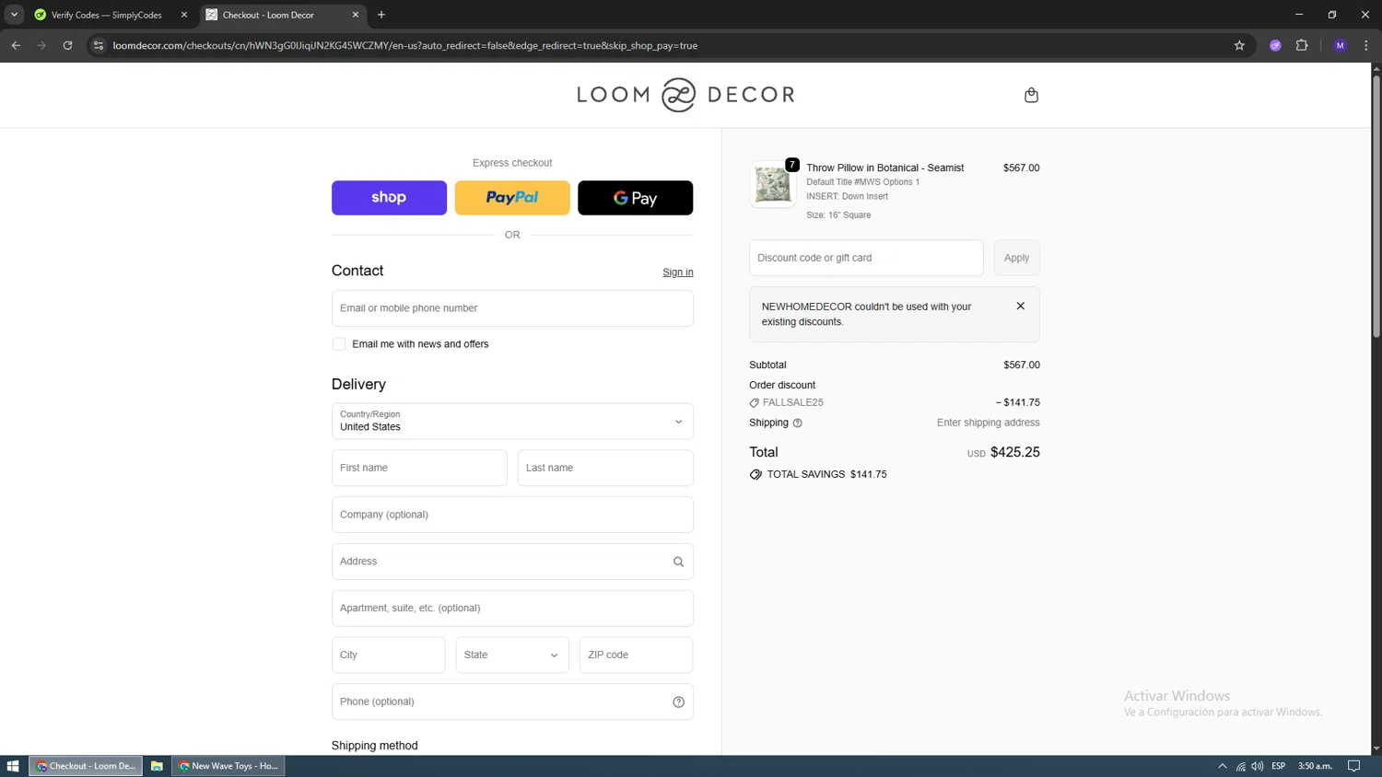Open the browser extensions puzzle icon

point(1302,45)
